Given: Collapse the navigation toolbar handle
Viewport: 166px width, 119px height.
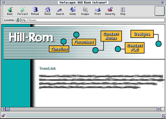Looking at the screenshot, I should point(2,11).
